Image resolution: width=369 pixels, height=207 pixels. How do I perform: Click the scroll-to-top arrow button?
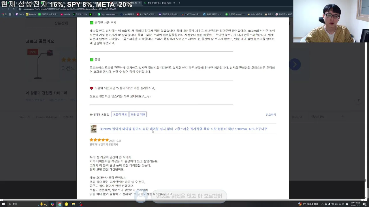click(358, 100)
